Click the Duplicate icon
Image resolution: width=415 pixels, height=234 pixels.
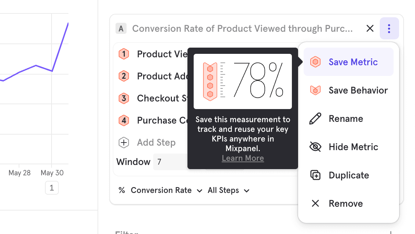click(x=315, y=175)
